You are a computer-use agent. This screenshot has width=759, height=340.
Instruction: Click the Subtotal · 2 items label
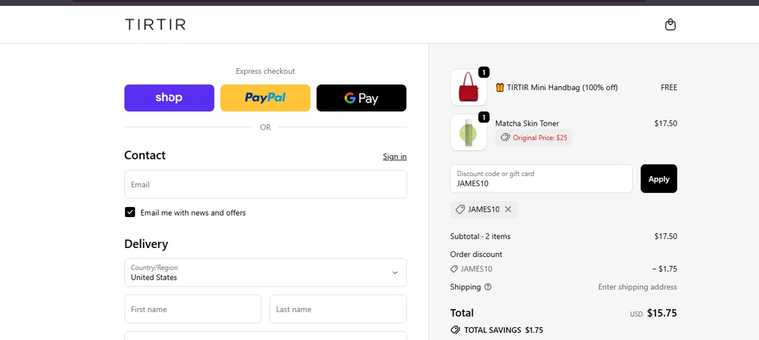click(x=480, y=236)
